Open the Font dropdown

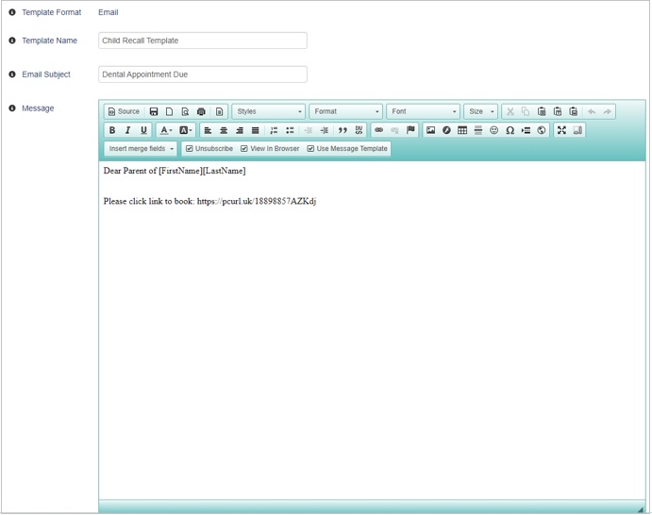pyautogui.click(x=424, y=111)
